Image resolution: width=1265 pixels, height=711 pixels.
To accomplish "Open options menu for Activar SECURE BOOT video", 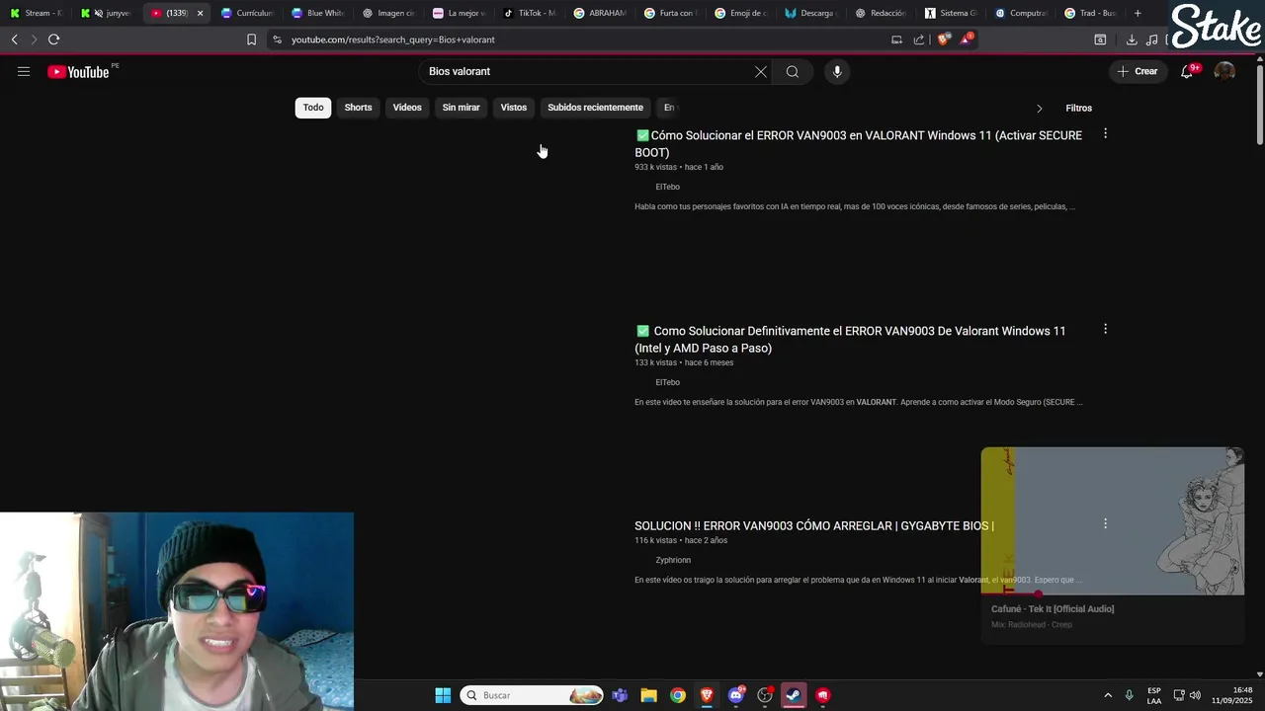I will pos(1105,133).
